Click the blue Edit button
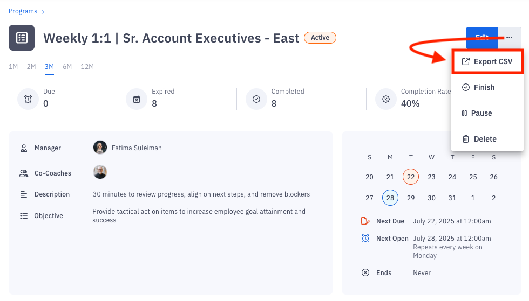 click(x=481, y=38)
